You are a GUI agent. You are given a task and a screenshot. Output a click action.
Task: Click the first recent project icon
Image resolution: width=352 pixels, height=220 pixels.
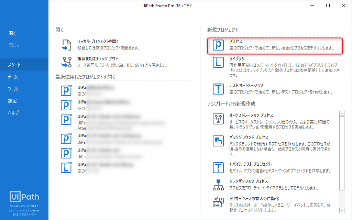tap(66, 90)
